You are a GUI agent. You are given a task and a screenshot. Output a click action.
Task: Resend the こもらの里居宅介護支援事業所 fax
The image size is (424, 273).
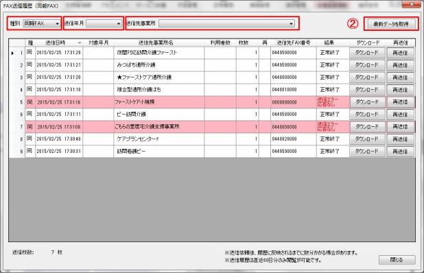click(x=400, y=127)
